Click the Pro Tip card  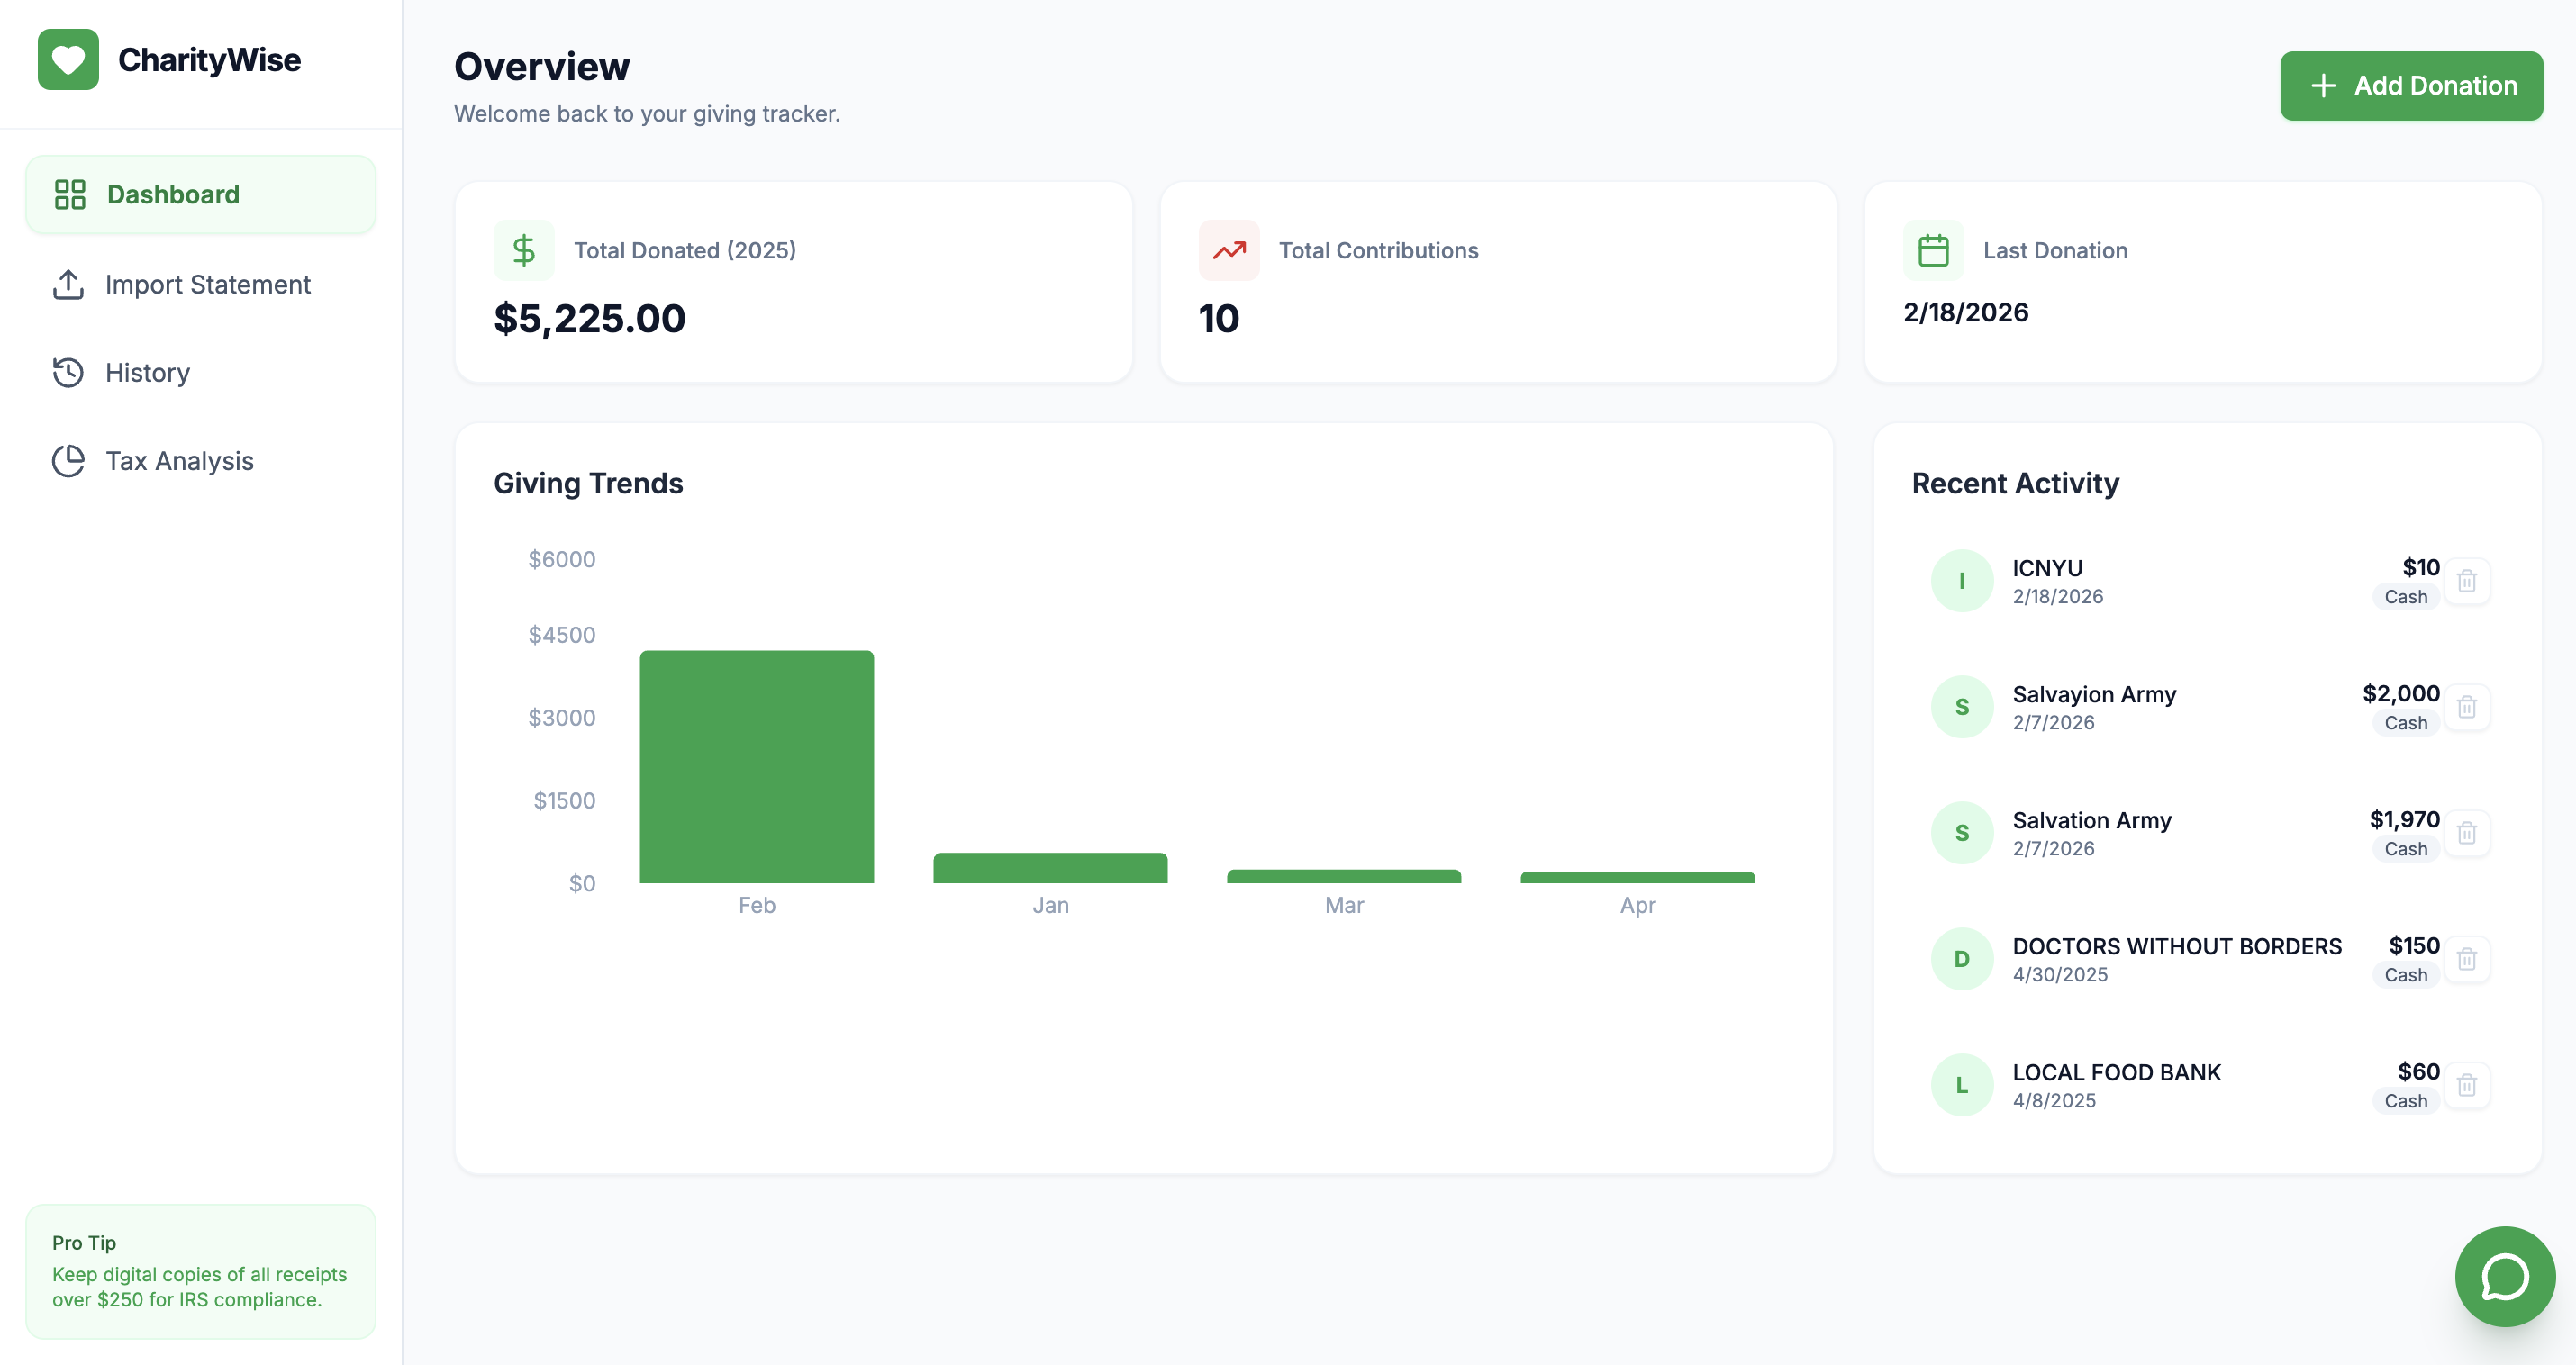click(x=200, y=1271)
